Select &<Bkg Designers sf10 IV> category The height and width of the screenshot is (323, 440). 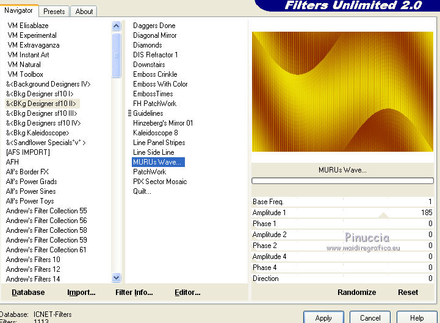[x=43, y=123]
